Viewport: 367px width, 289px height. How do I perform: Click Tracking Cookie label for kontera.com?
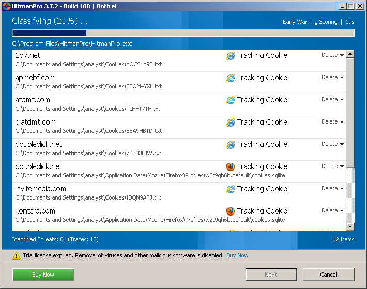tap(262, 211)
